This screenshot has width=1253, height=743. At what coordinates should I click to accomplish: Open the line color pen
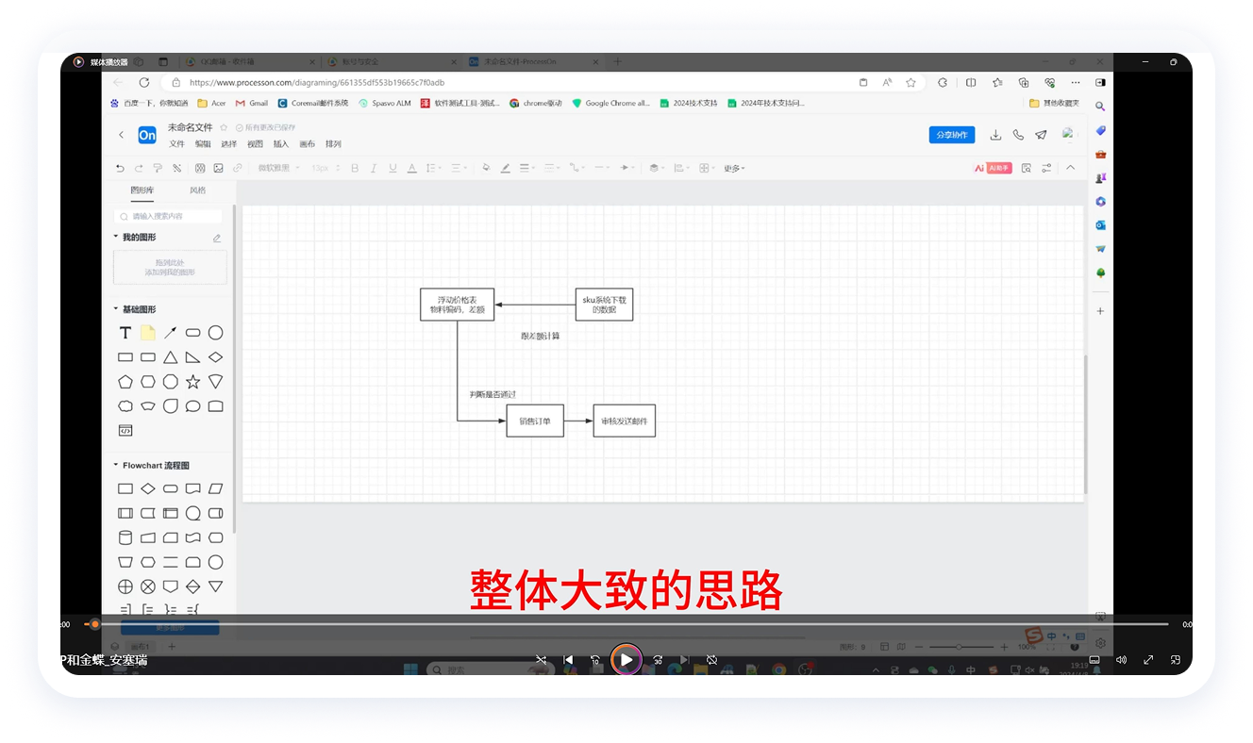(505, 168)
